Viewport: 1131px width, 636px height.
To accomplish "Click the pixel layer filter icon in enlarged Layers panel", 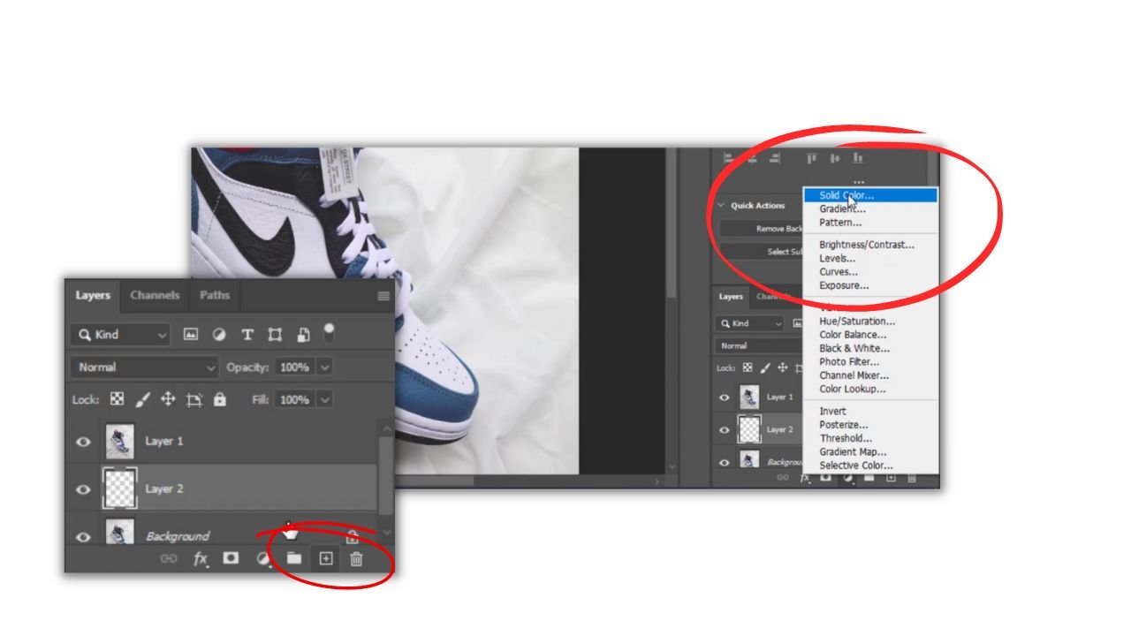I will [191, 335].
